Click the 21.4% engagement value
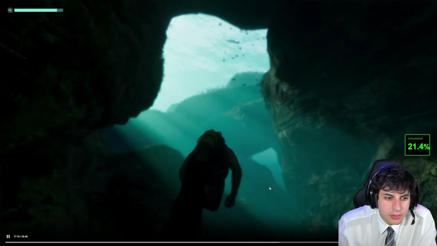The height and width of the screenshot is (246, 437). point(419,147)
